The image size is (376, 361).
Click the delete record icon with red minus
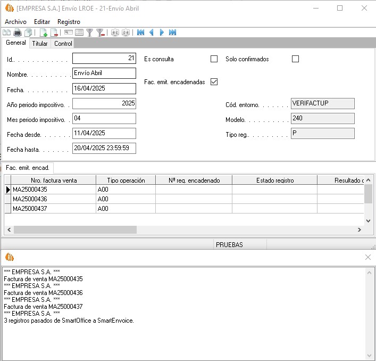(54, 32)
